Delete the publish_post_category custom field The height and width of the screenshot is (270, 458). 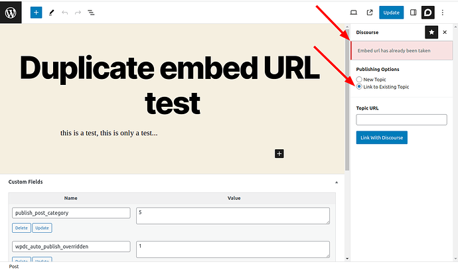[21, 228]
